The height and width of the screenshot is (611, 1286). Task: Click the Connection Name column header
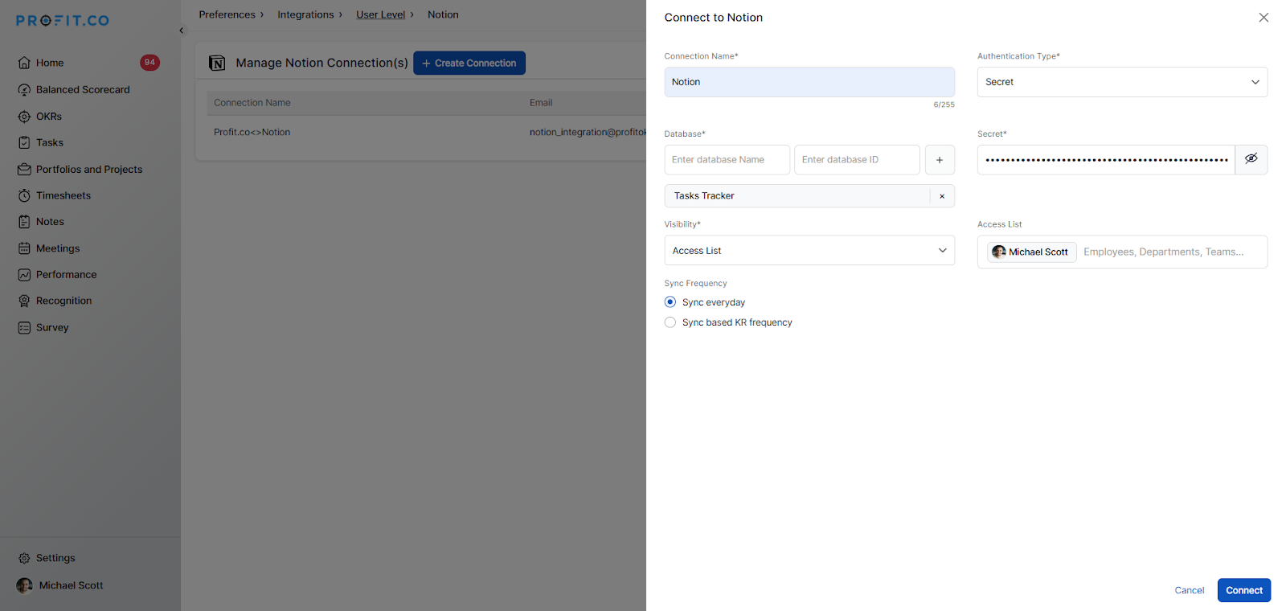[252, 103]
